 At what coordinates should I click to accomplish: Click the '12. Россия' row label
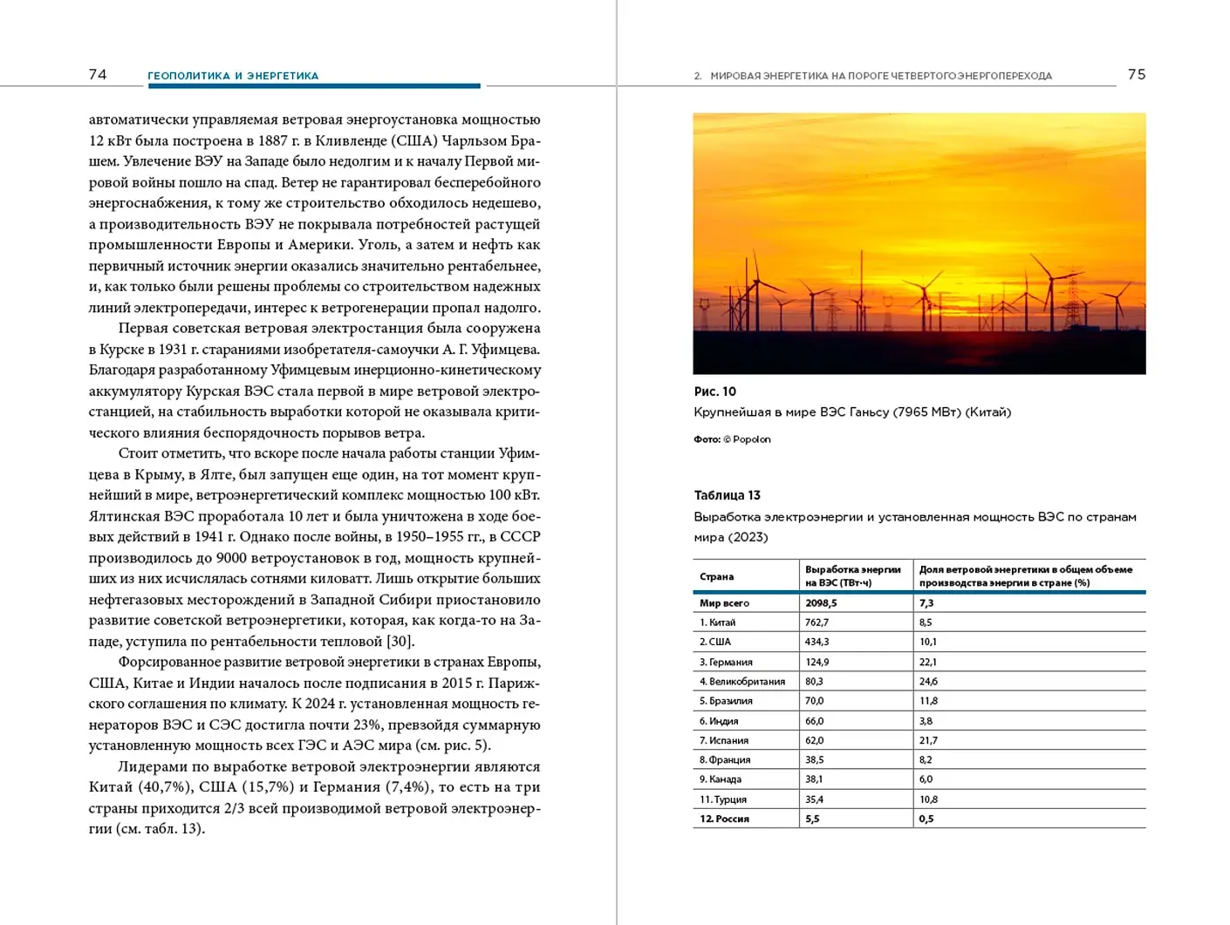724,819
